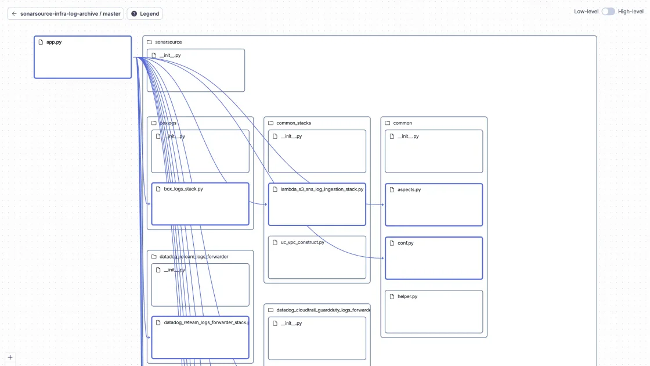Open the Legend button
Viewport: 650px width, 366px height.
click(x=145, y=14)
